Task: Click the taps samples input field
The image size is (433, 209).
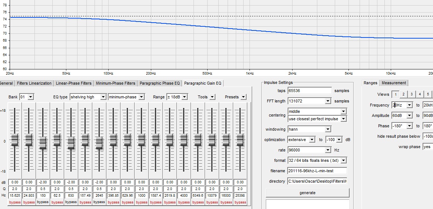Action: click(x=310, y=91)
